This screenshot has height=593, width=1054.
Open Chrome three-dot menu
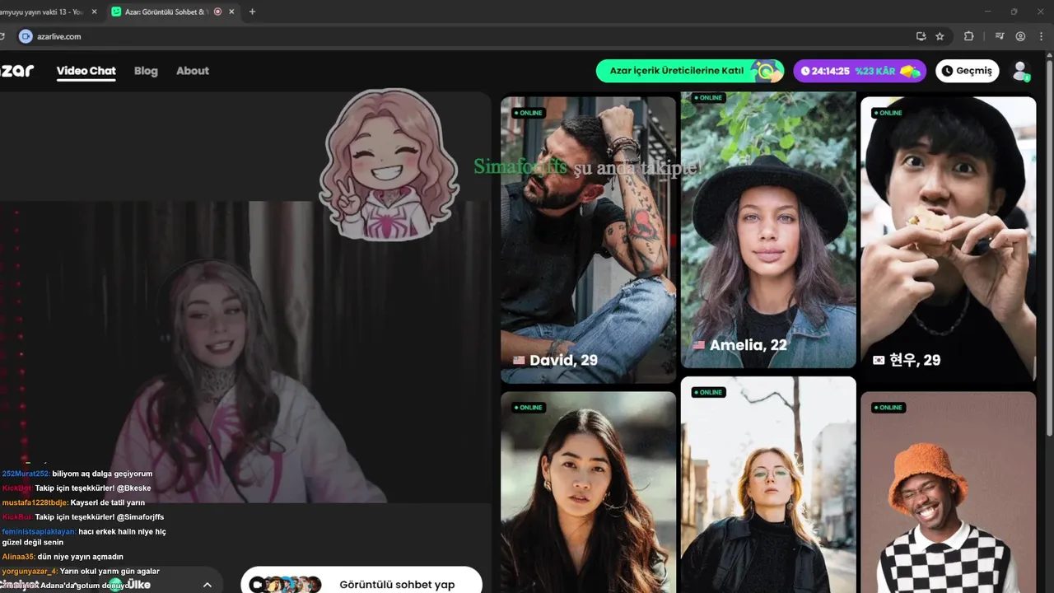[1042, 36]
